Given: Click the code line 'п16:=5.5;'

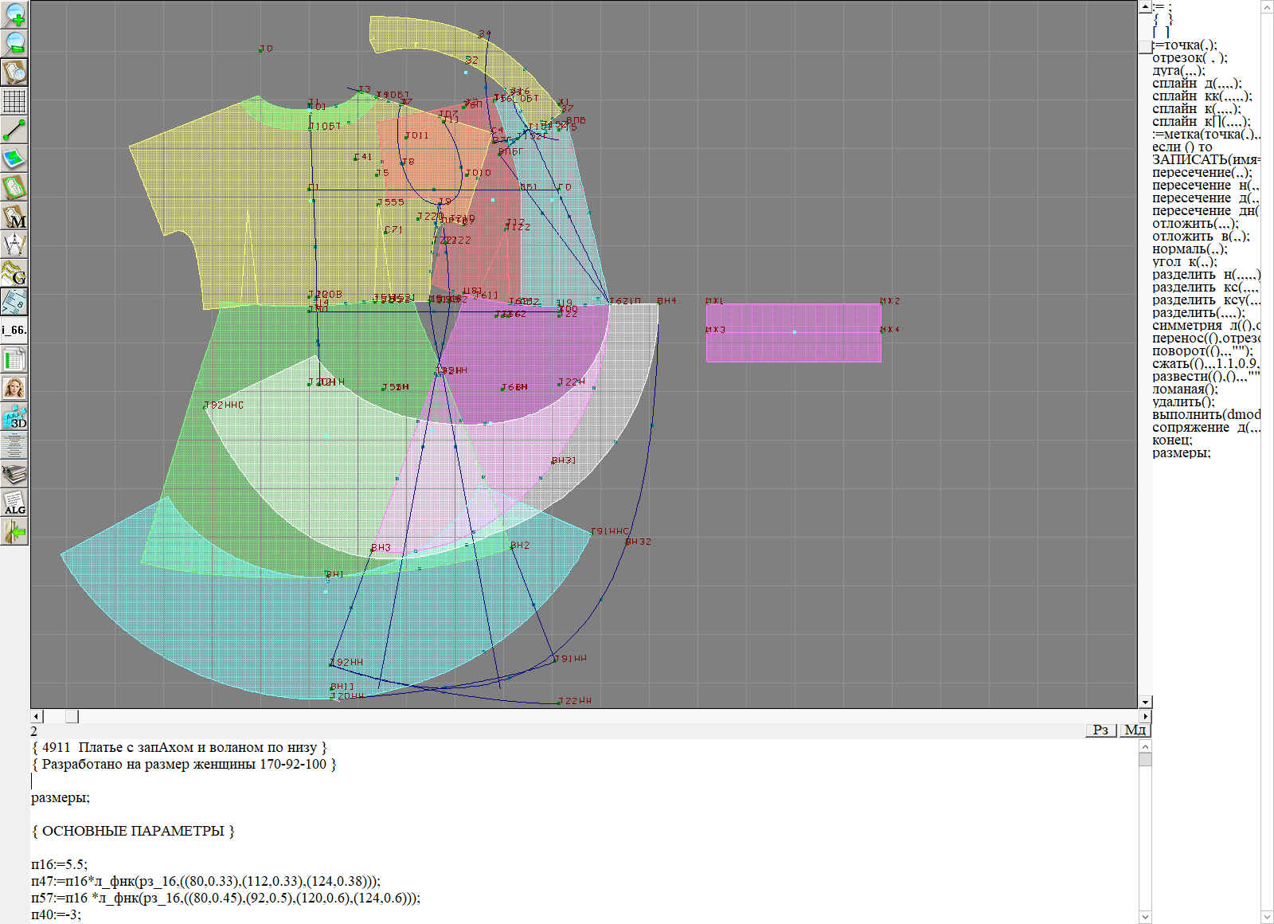Looking at the screenshot, I should pos(60,864).
